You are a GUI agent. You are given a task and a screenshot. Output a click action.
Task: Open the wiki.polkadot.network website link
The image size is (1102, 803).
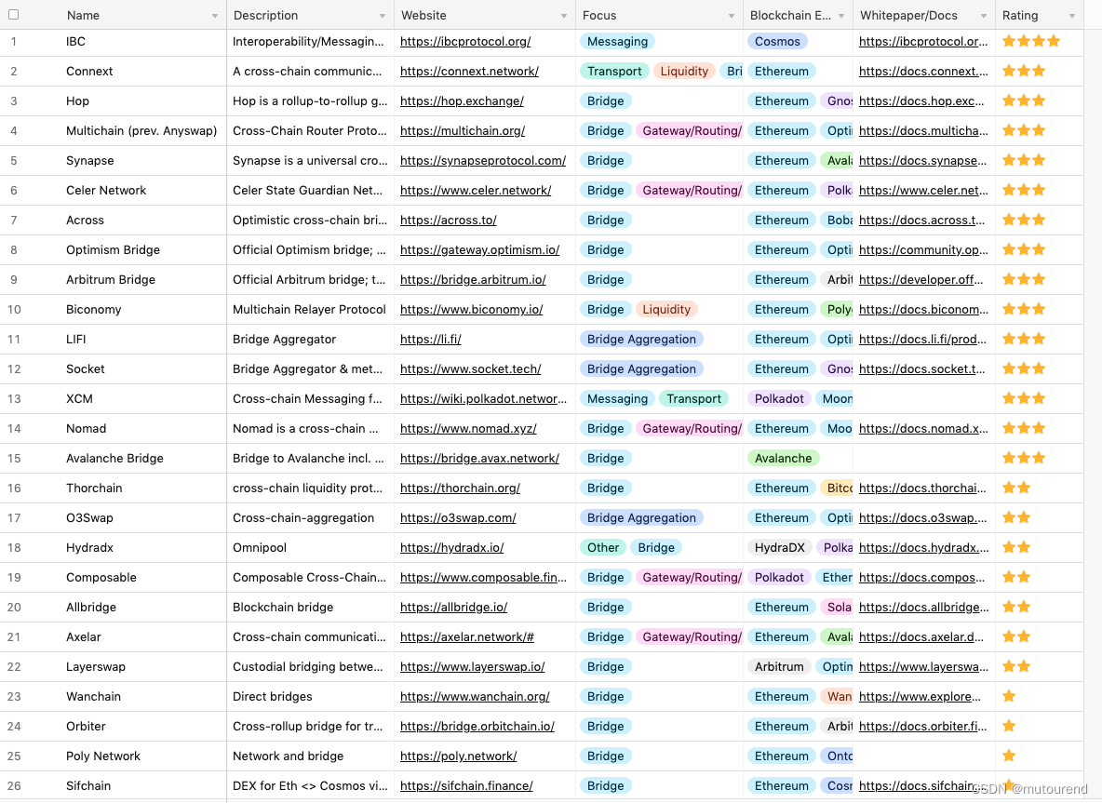point(484,398)
